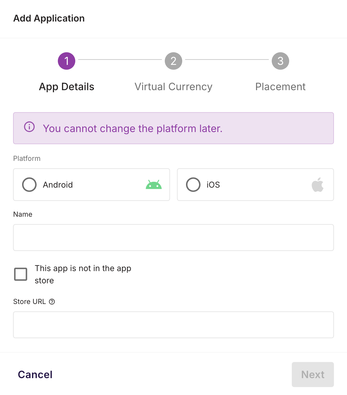This screenshot has width=347, height=395.
Task: Focus the Name input field
Action: pos(173,237)
